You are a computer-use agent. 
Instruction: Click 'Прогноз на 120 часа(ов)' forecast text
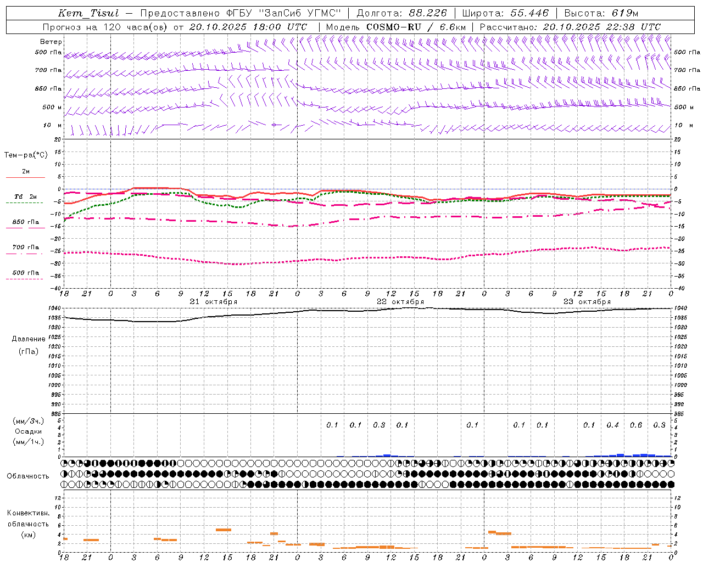point(105,27)
